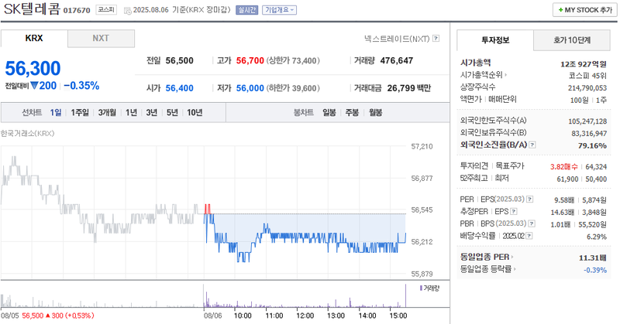
Task: Select the KRX tab
Action: pyautogui.click(x=34, y=39)
